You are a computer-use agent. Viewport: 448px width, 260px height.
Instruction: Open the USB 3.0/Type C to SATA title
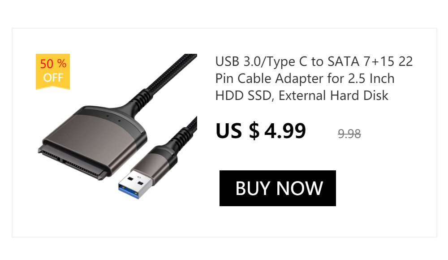(314, 78)
